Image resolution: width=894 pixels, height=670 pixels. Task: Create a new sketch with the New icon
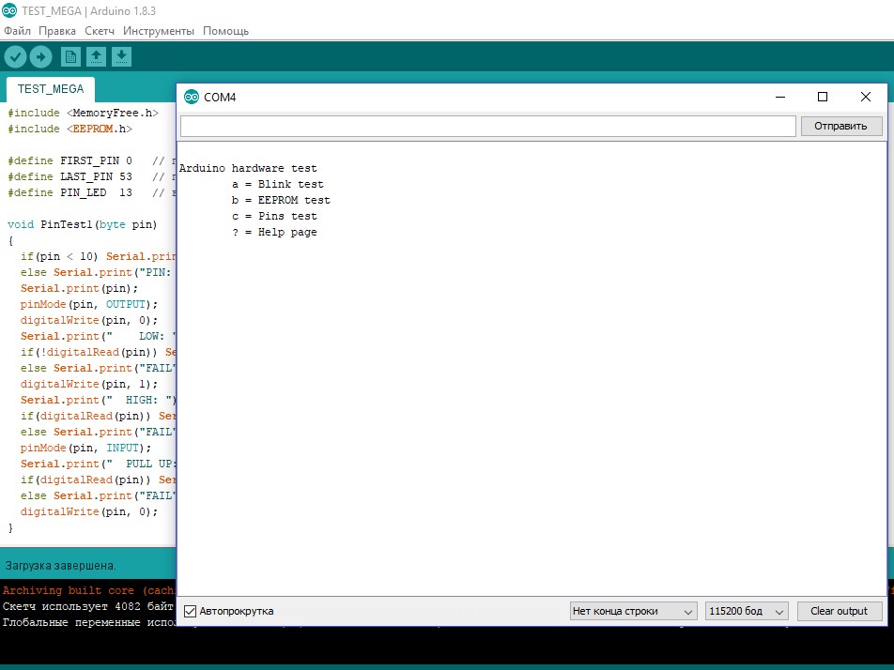point(70,57)
